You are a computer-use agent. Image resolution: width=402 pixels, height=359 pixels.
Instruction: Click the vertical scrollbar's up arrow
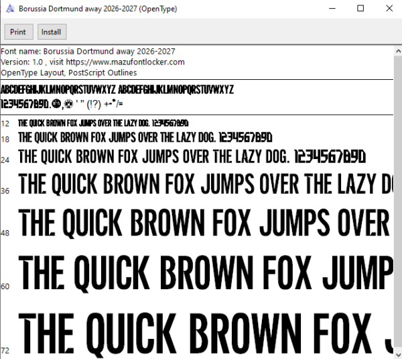click(x=398, y=51)
